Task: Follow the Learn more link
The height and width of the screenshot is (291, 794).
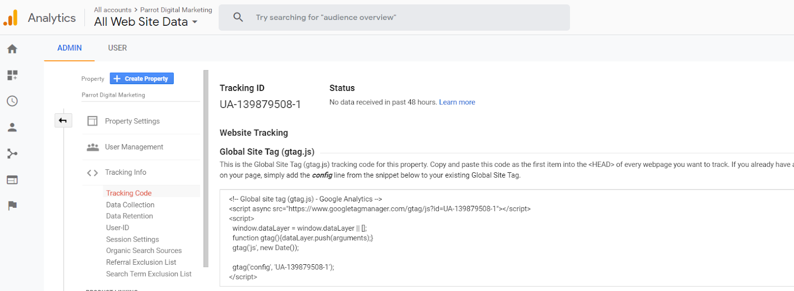Action: (457, 102)
